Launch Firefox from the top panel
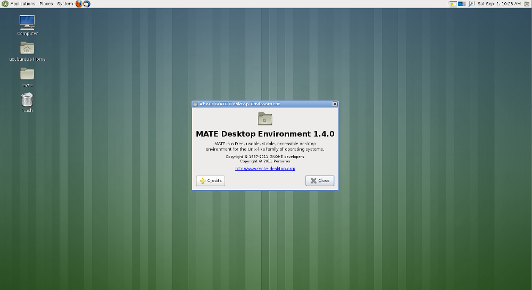 (x=79, y=4)
